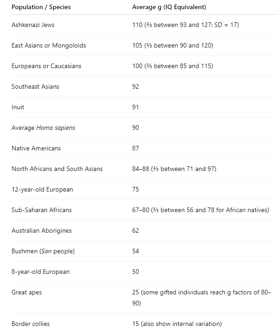Click the "Population / Species" column header
Screen dimensions: 278x336
[41, 7]
